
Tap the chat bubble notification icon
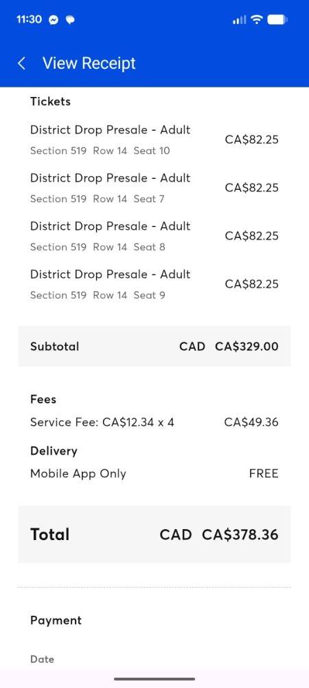click(69, 20)
